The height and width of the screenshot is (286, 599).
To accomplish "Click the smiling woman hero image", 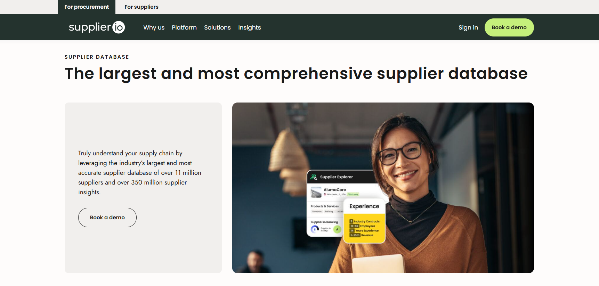I will [383, 188].
